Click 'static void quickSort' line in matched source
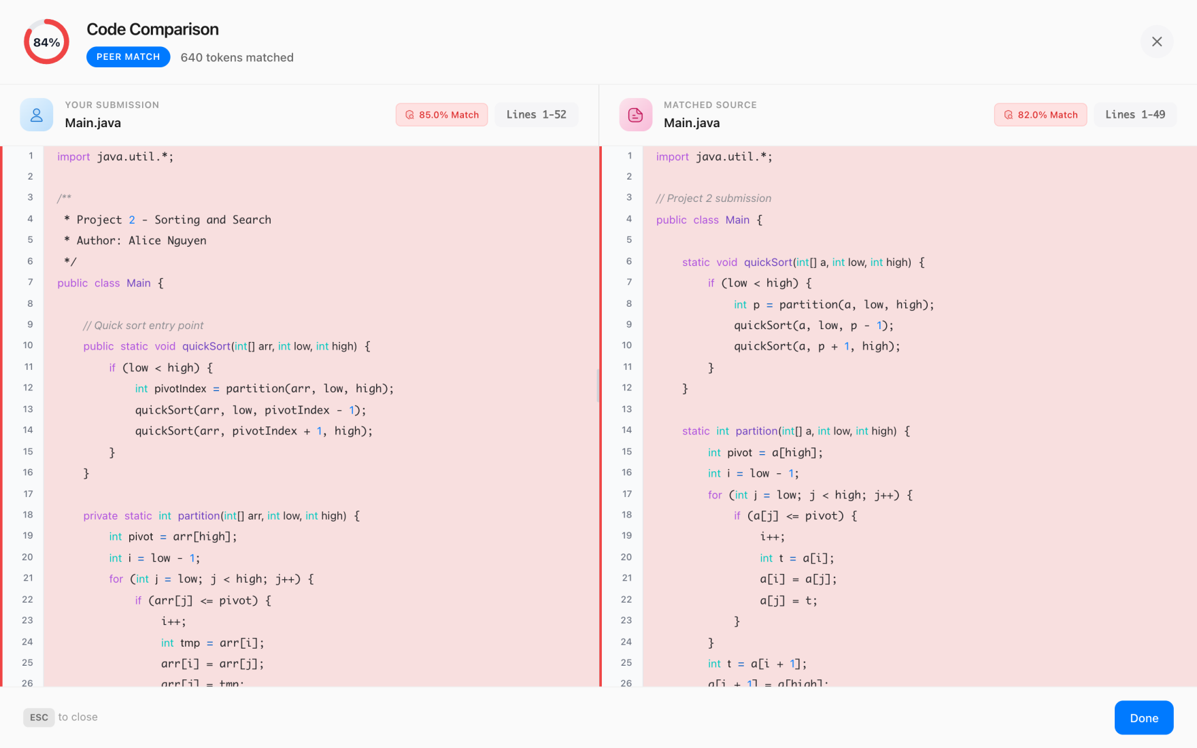This screenshot has height=748, width=1197. point(803,262)
